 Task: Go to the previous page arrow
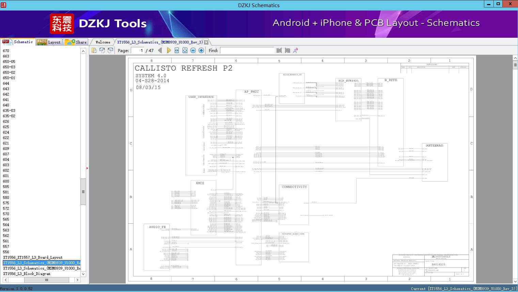(160, 50)
